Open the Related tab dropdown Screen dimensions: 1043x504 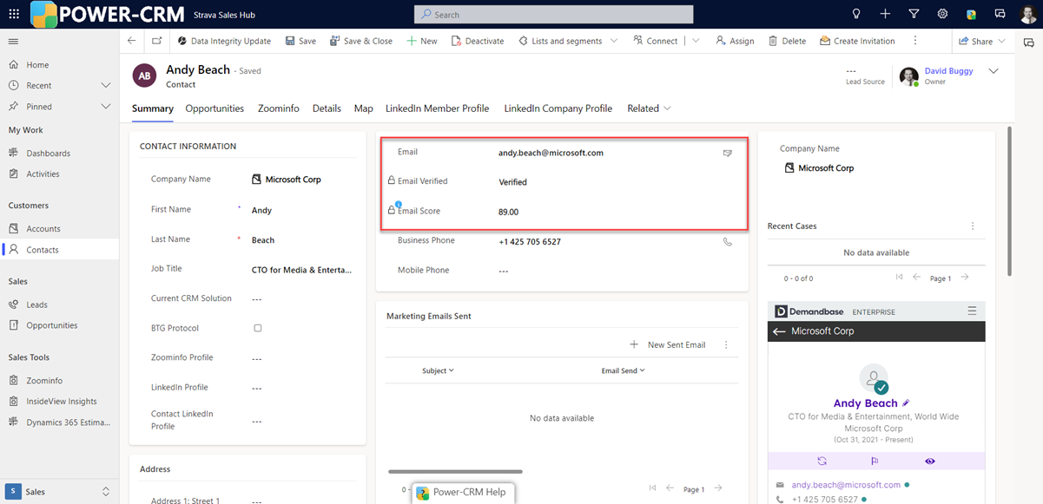coord(649,108)
